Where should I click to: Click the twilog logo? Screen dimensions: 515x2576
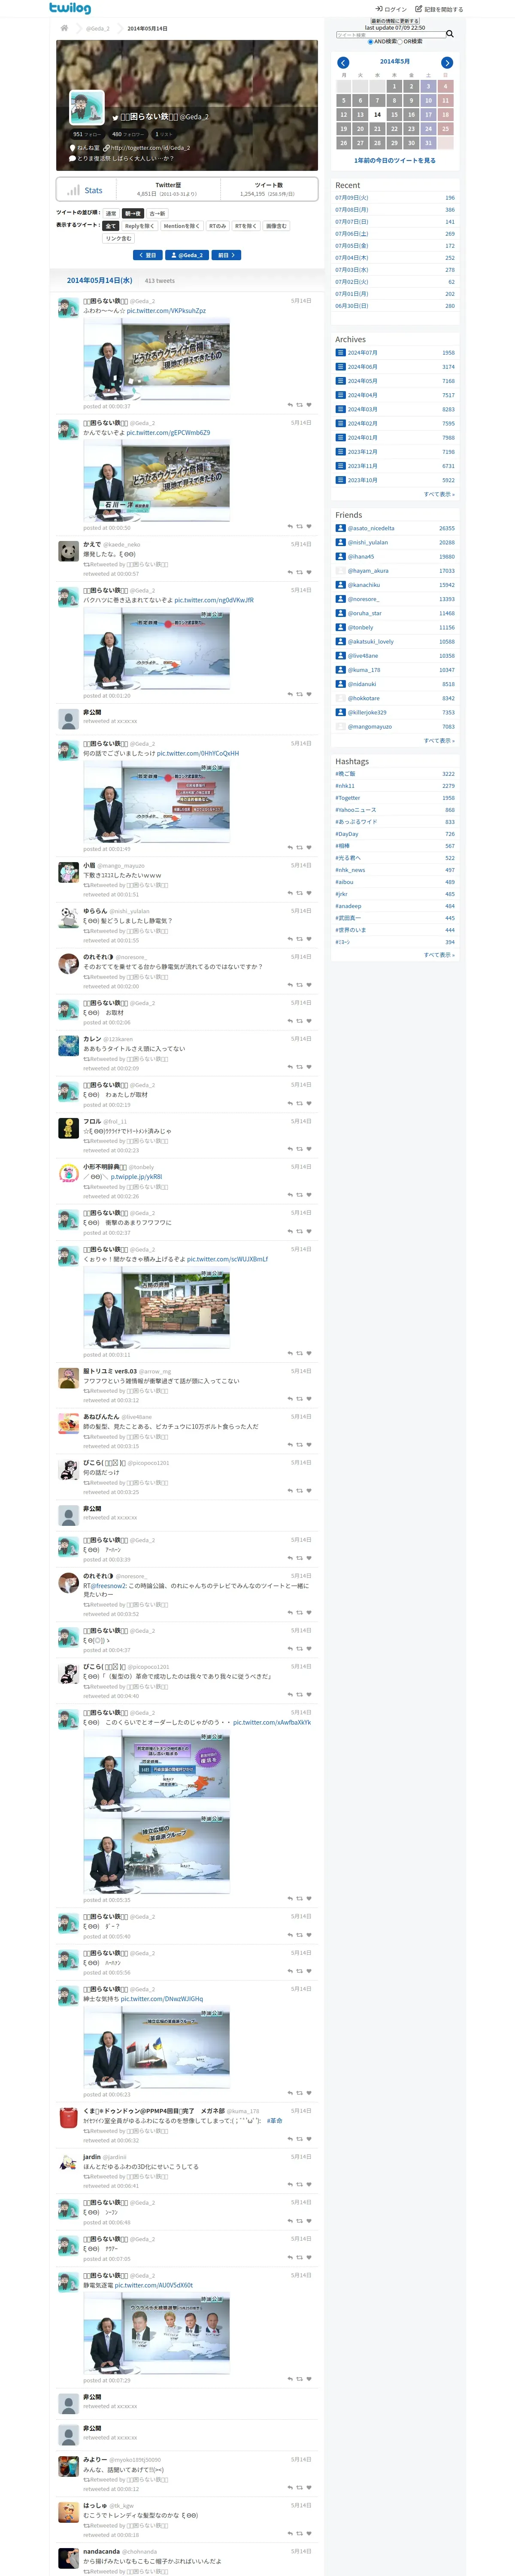point(70,8)
